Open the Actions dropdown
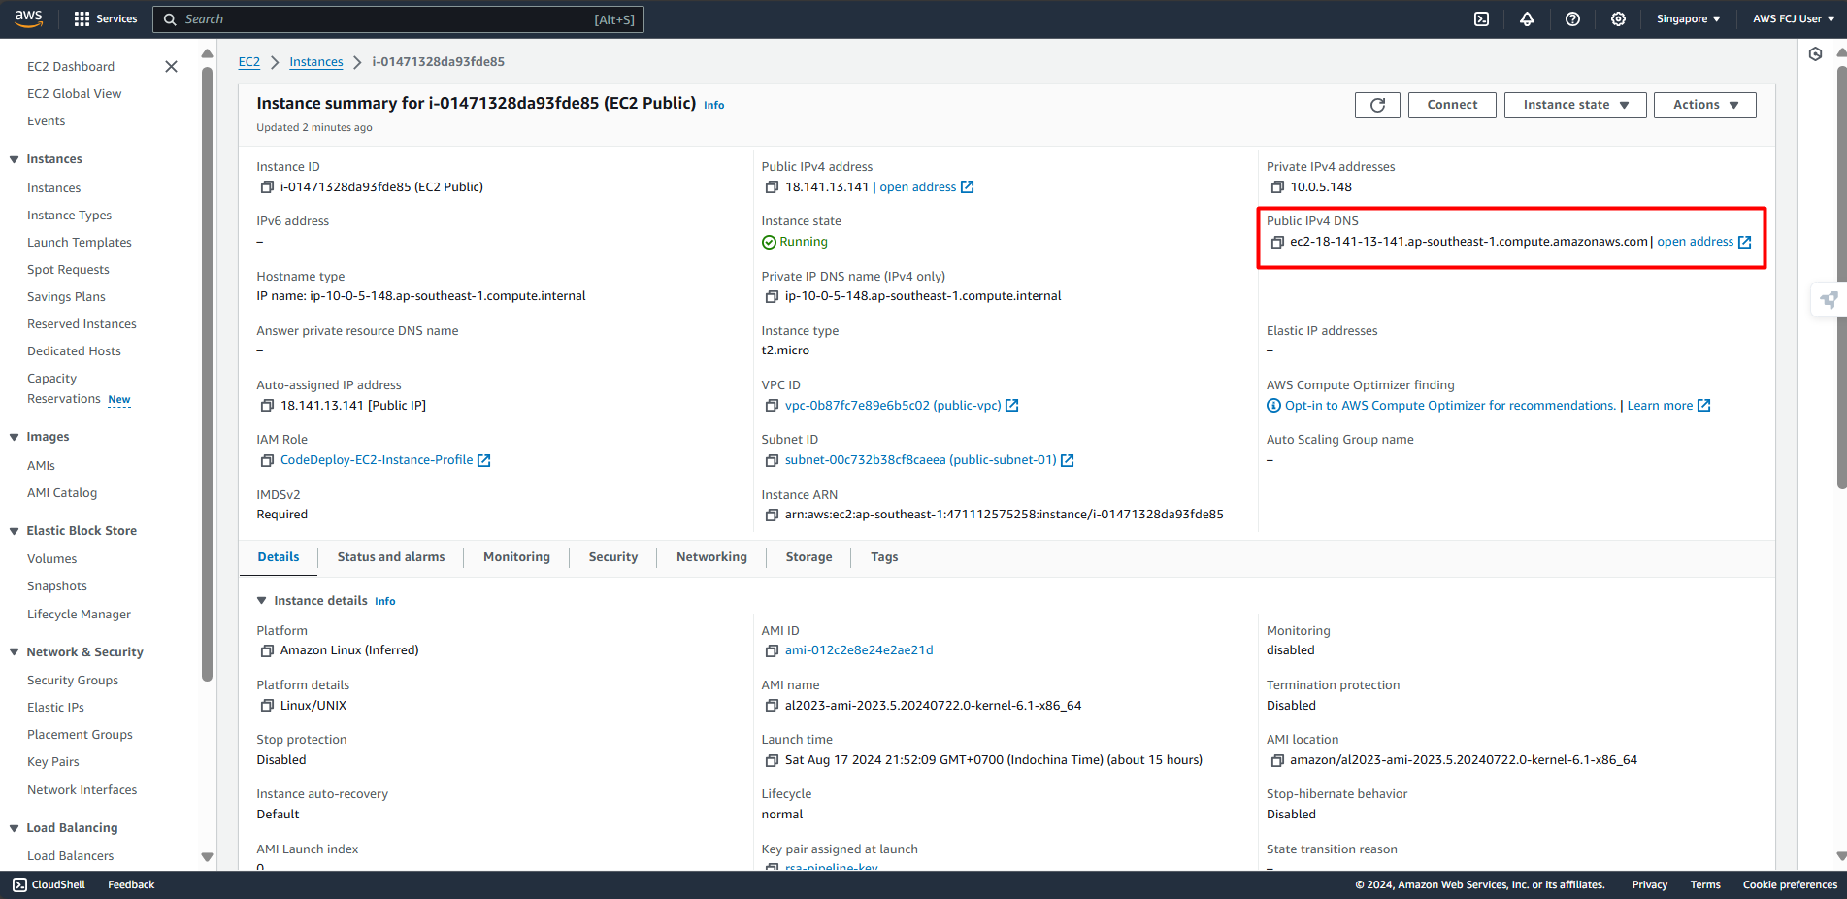 pyautogui.click(x=1704, y=105)
